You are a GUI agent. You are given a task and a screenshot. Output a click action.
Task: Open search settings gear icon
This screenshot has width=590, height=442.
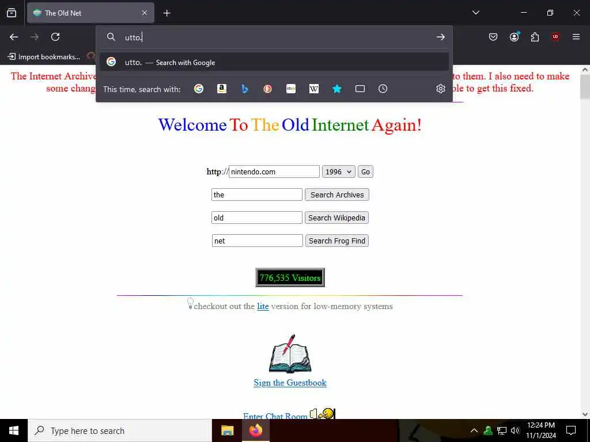[440, 89]
